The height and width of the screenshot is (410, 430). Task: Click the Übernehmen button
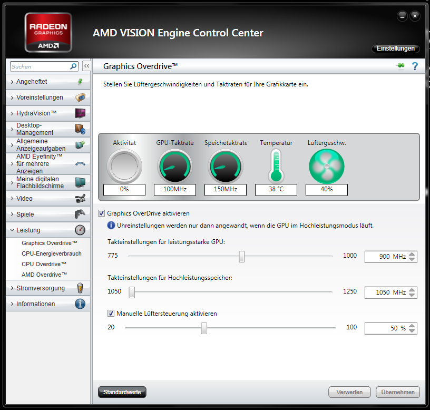[x=398, y=392]
